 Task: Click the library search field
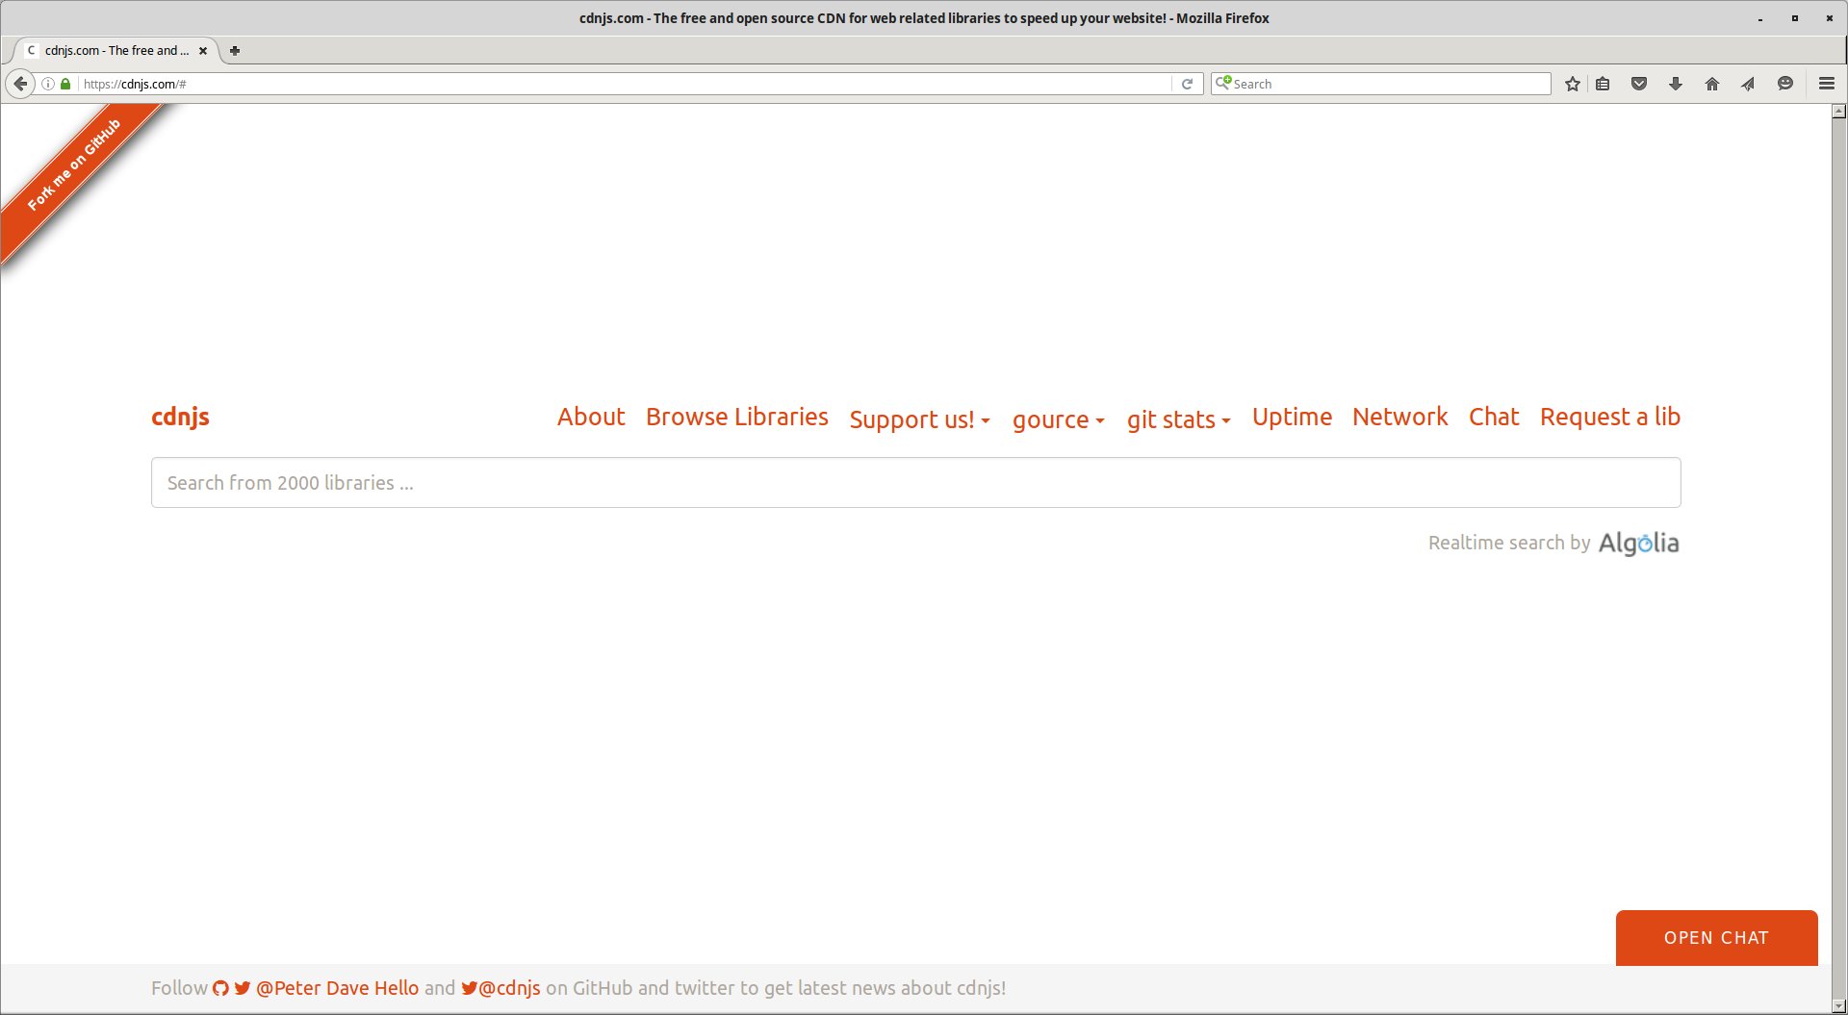click(x=916, y=483)
